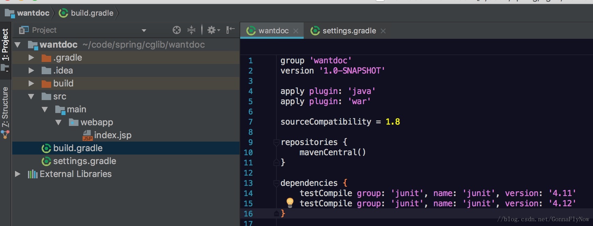This screenshot has height=226, width=593.
Task: Click line number 14 in gutter
Action: (x=248, y=193)
